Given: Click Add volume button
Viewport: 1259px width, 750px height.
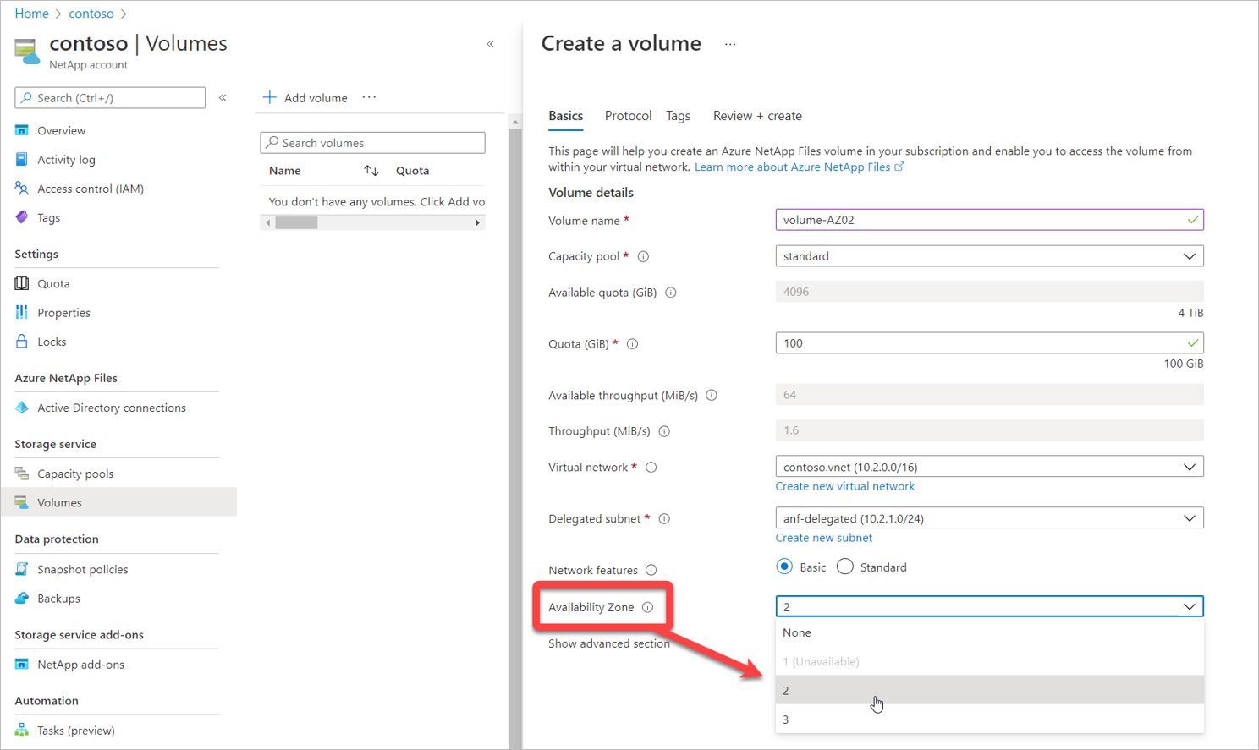Looking at the screenshot, I should 305,98.
